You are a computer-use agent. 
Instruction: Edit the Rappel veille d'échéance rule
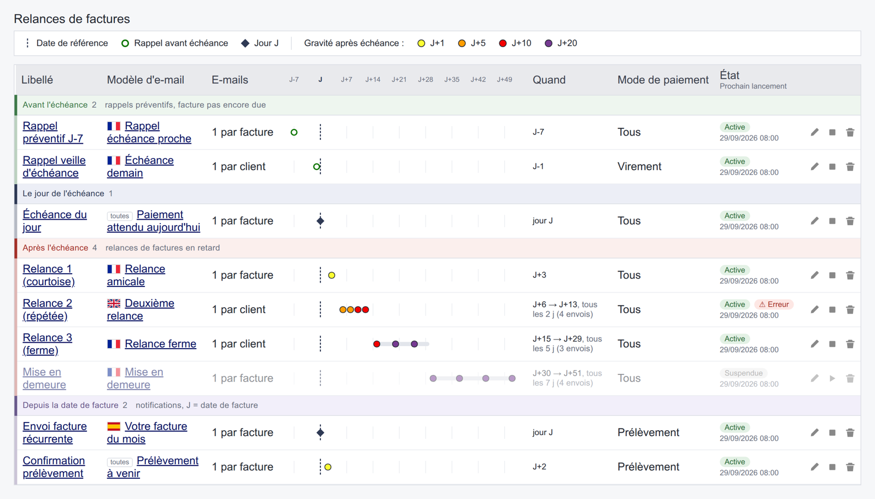[815, 167]
